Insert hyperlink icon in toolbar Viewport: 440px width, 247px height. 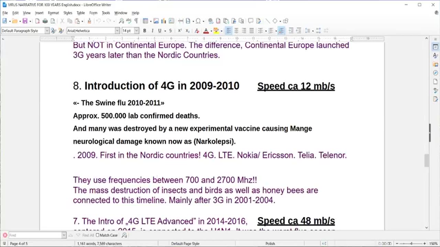click(211, 21)
